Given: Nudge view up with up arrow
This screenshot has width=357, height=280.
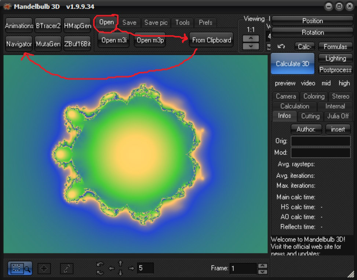Looking at the screenshot, I should point(120,263).
